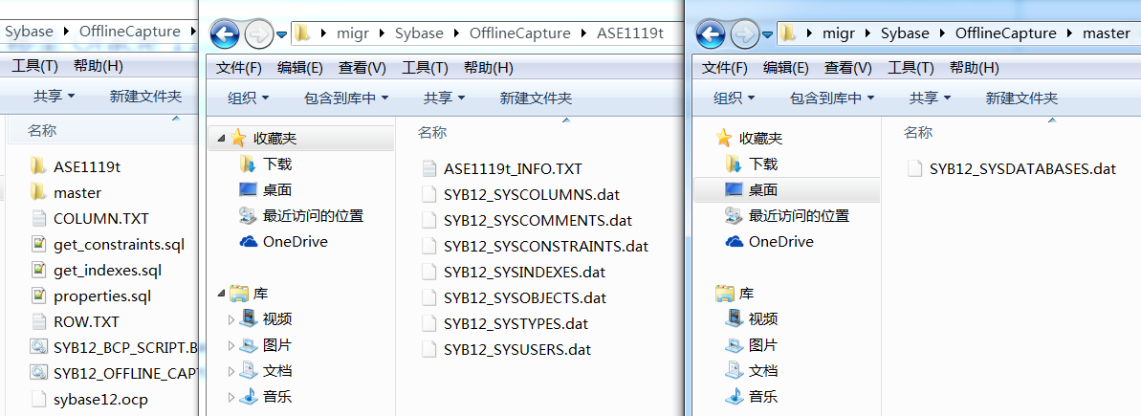The height and width of the screenshot is (416, 1141).
Task: Open 文件(F) menu in ASE1119t window
Action: point(239,68)
